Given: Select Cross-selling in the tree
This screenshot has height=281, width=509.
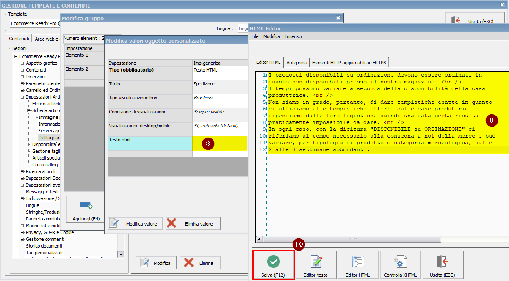Looking at the screenshot, I should pyautogui.click(x=45, y=165).
